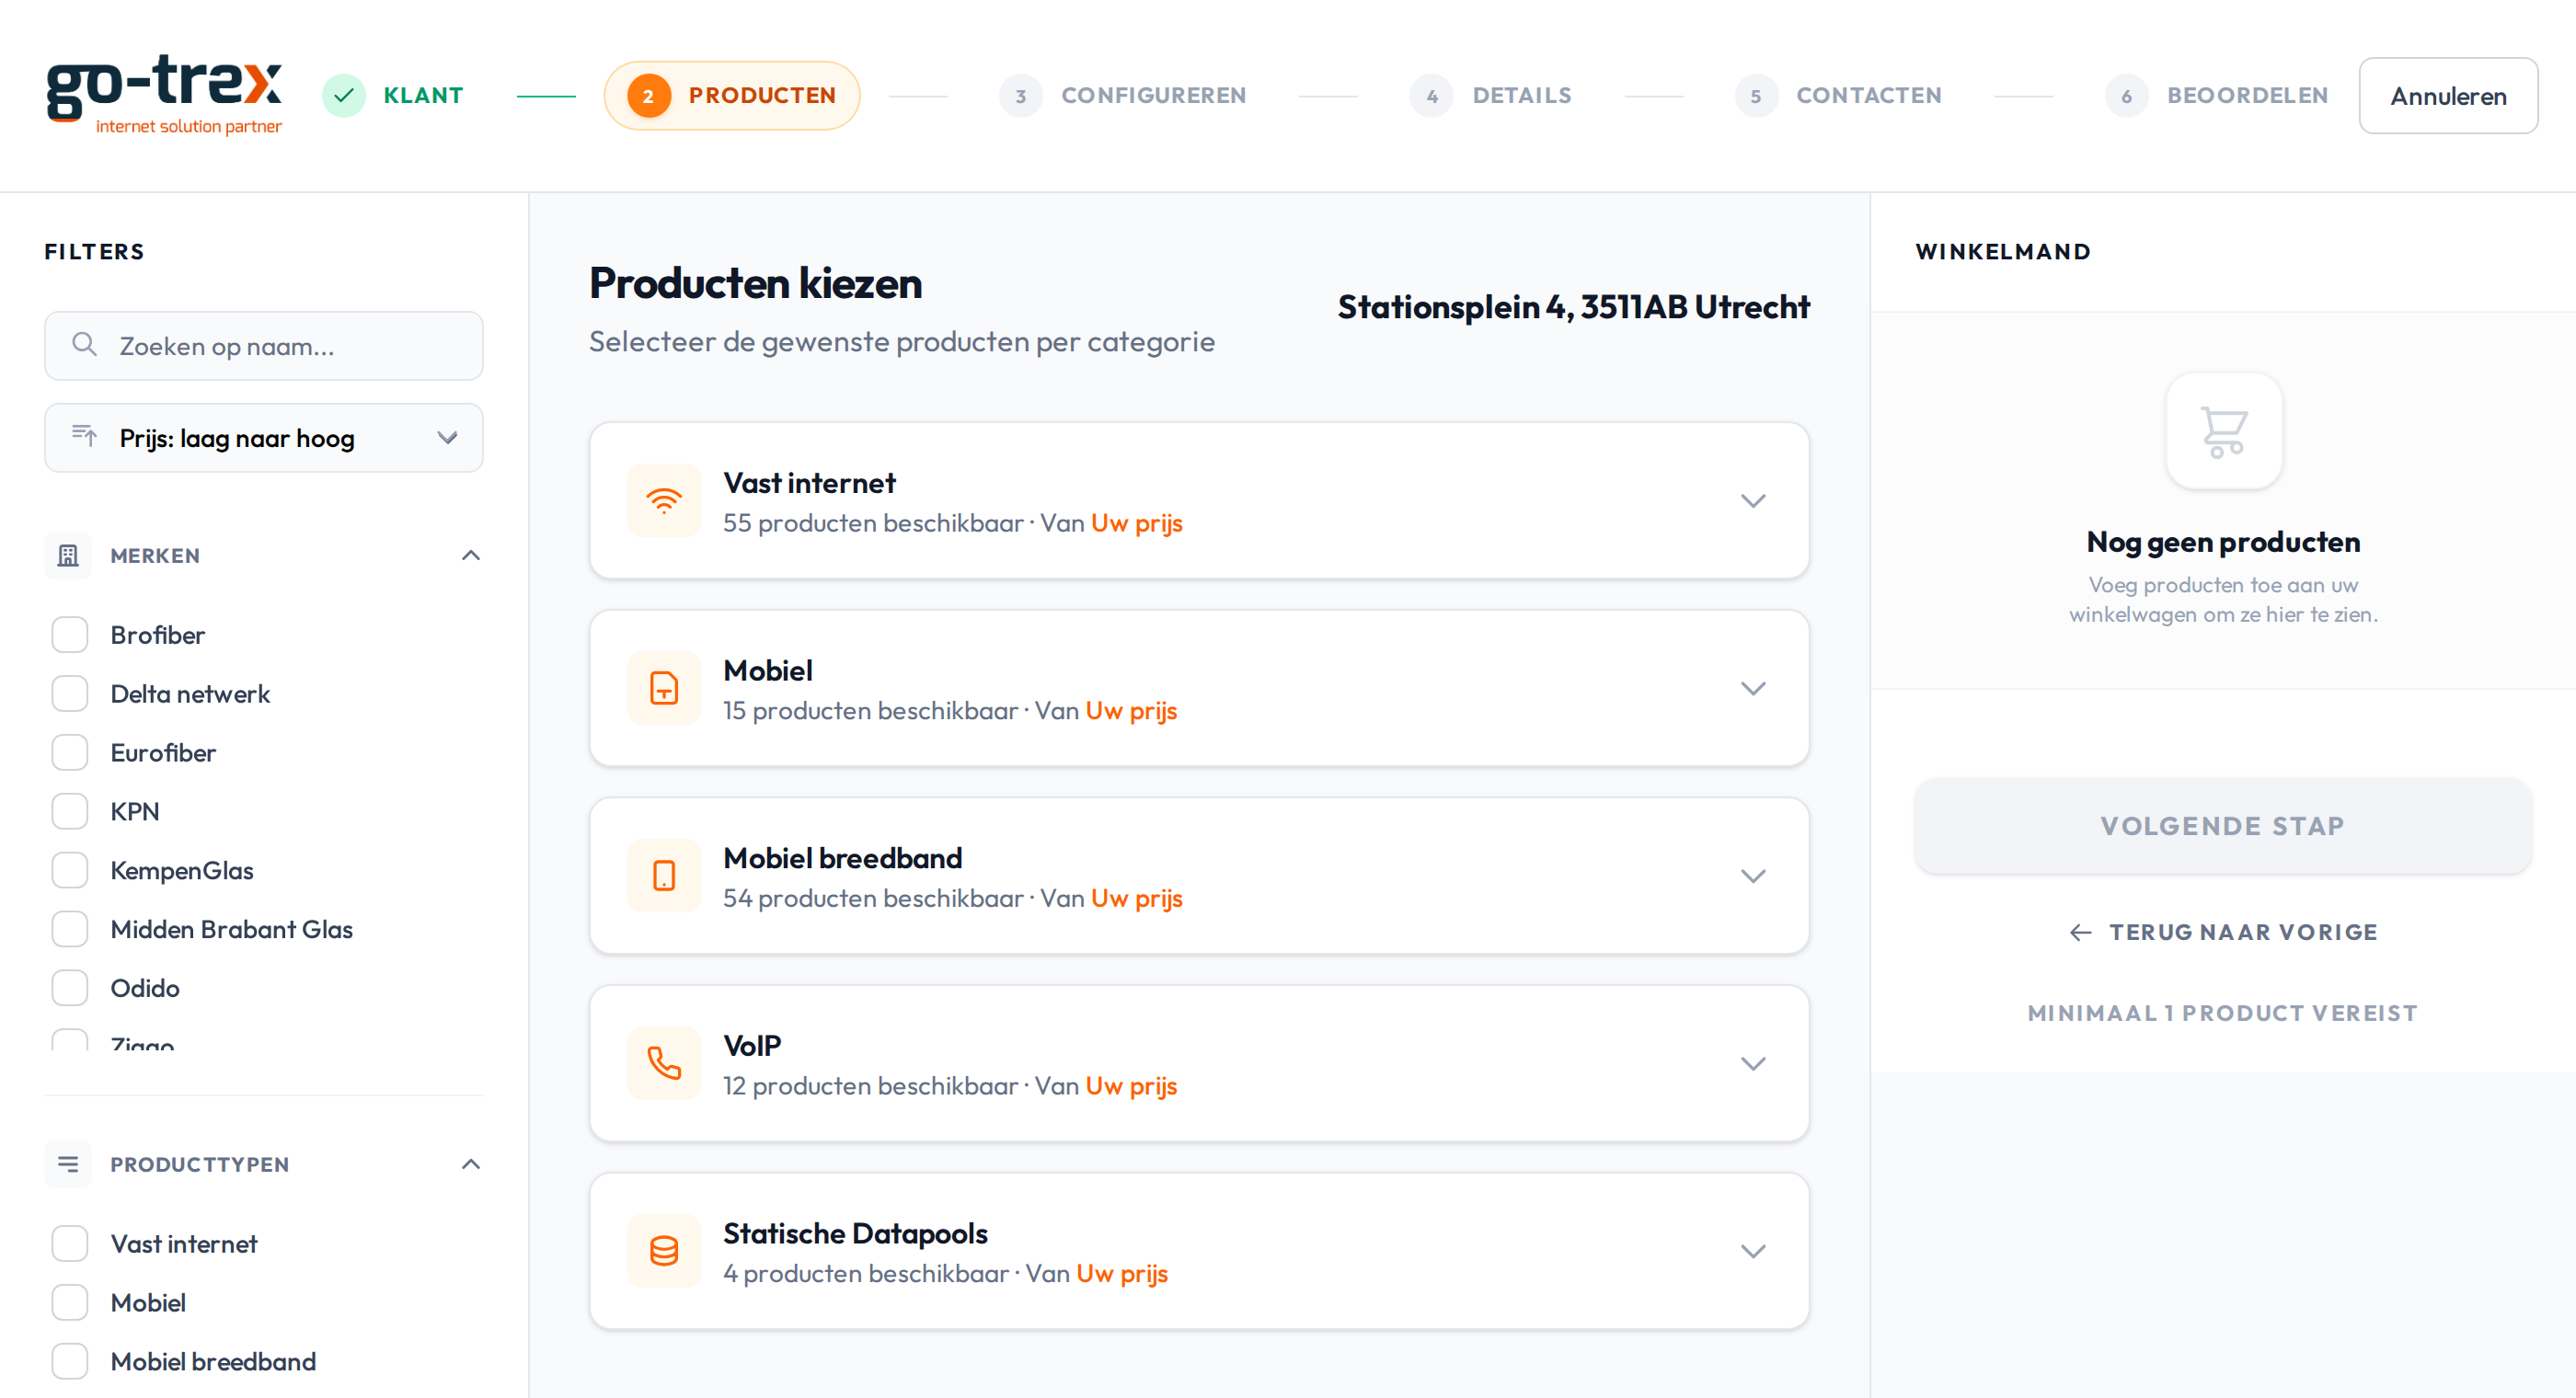Click the address Stationsplein 4, 3511AB Utrecht
Image resolution: width=2576 pixels, height=1398 pixels.
1574,307
